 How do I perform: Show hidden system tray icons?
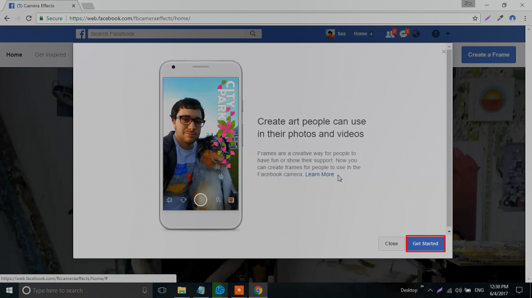pos(430,290)
